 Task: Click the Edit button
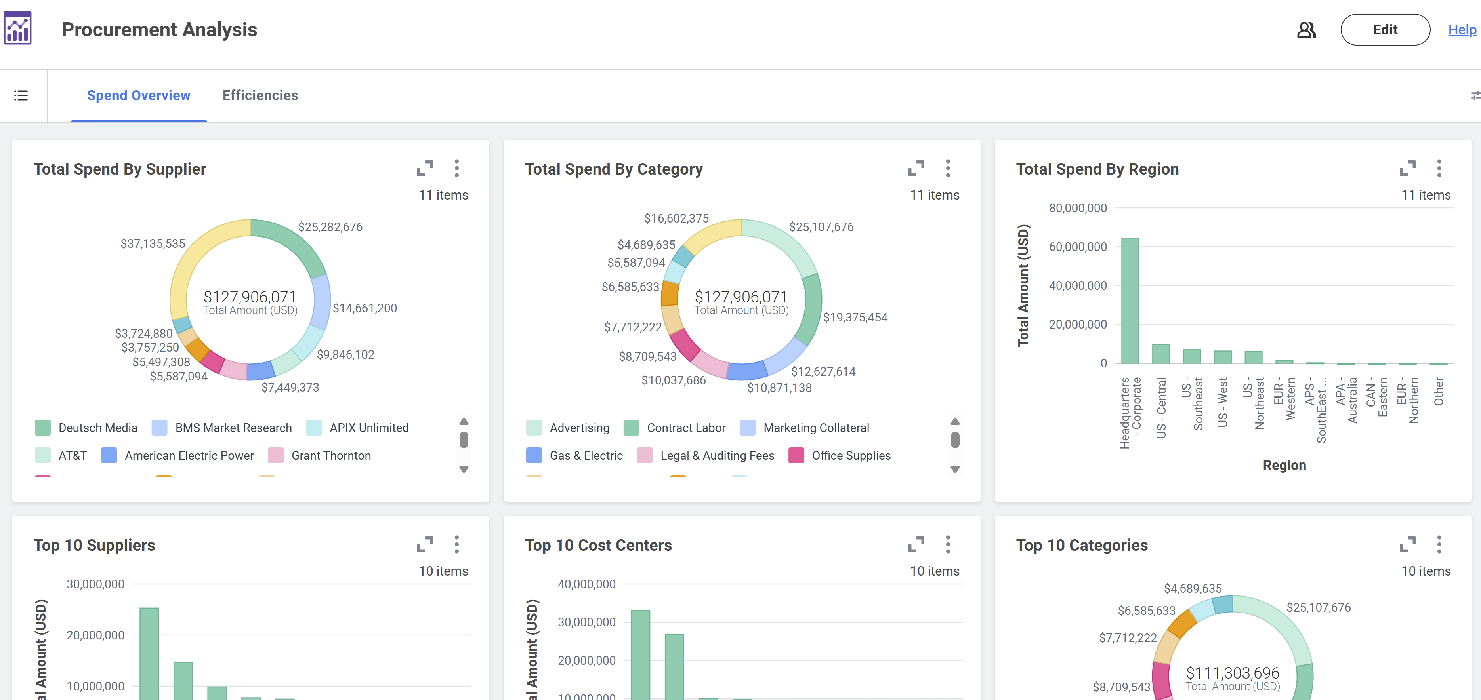coord(1385,29)
